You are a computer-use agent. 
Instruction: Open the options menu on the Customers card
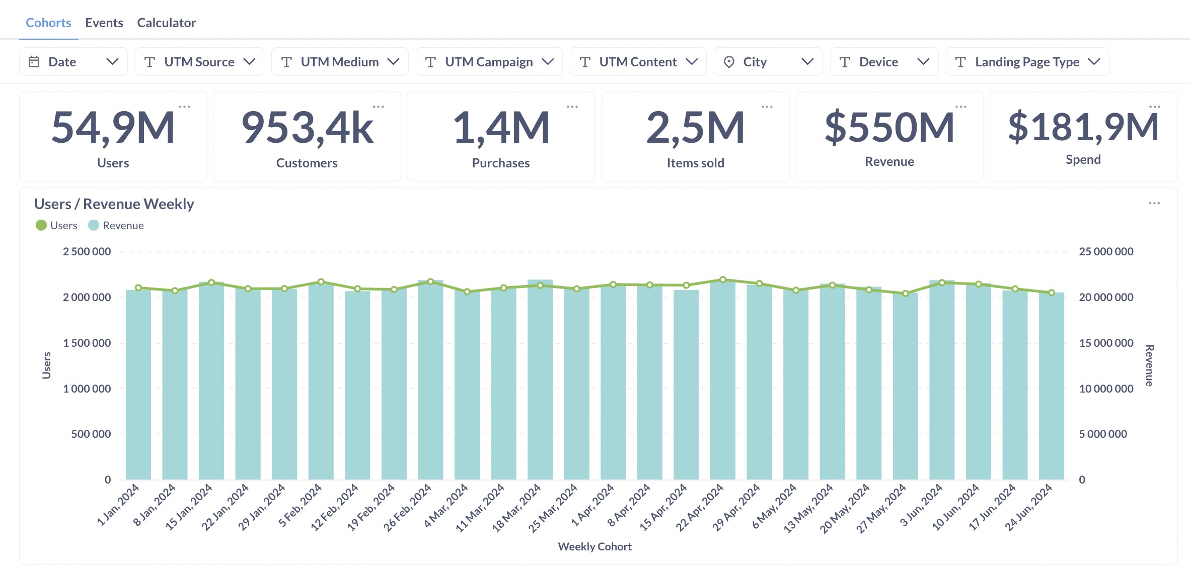pos(379,106)
